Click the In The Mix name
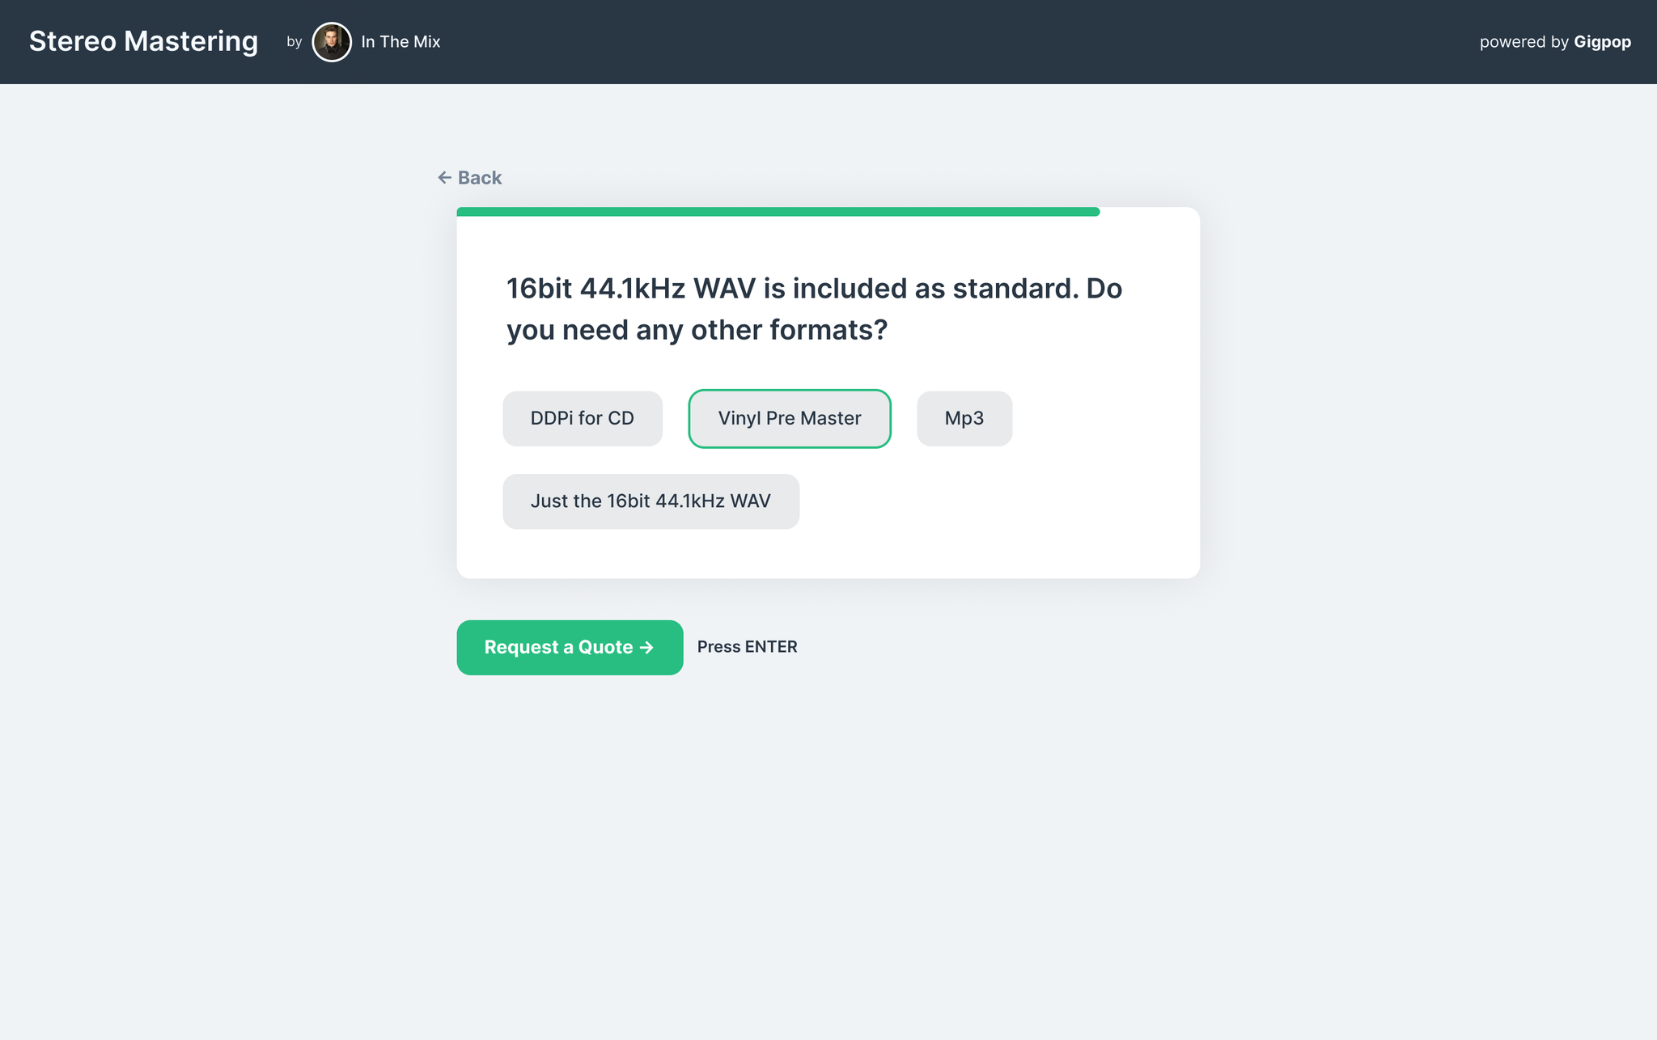 (400, 42)
